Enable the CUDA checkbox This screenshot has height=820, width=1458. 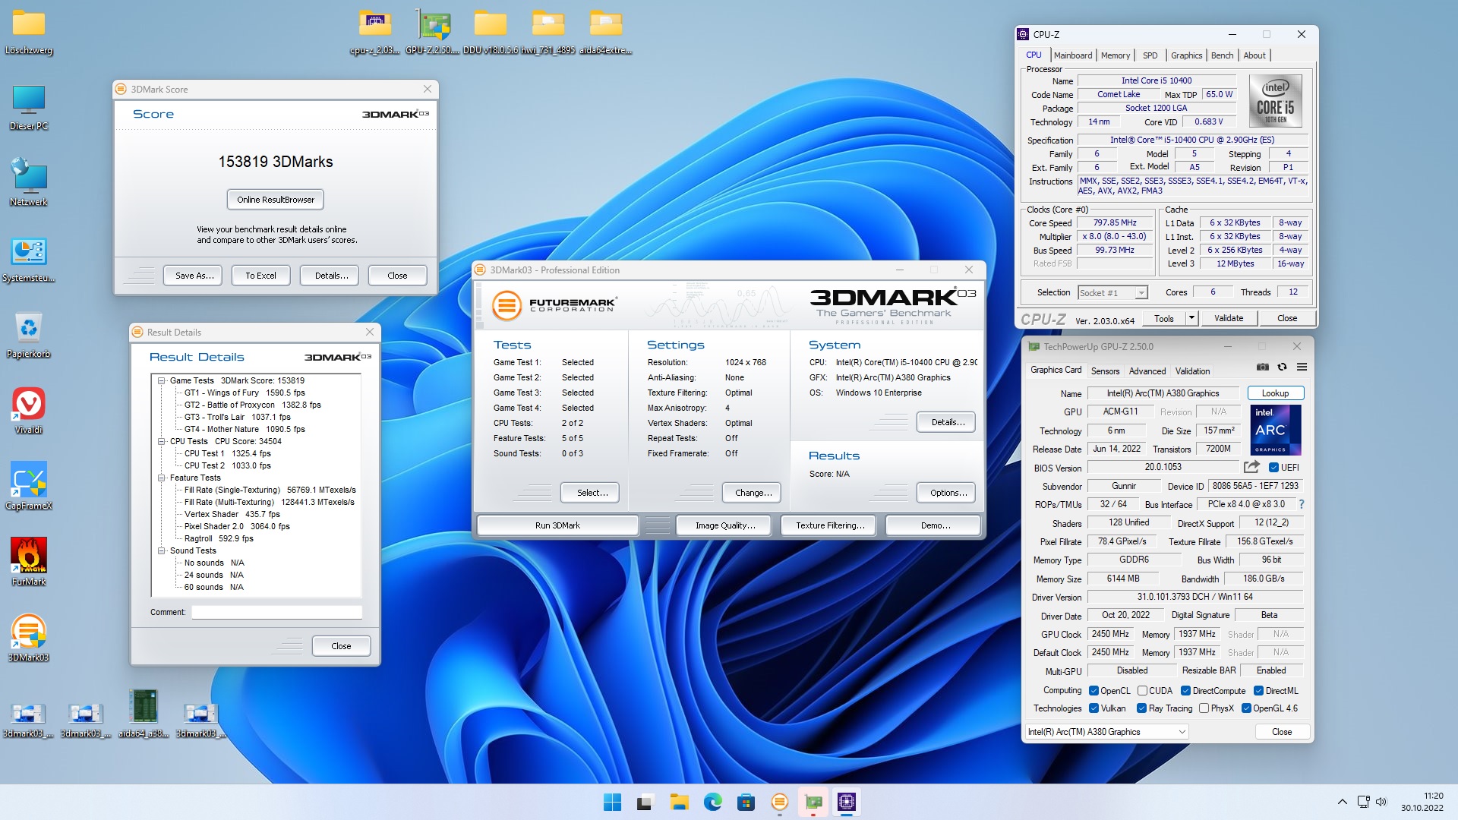click(x=1142, y=691)
